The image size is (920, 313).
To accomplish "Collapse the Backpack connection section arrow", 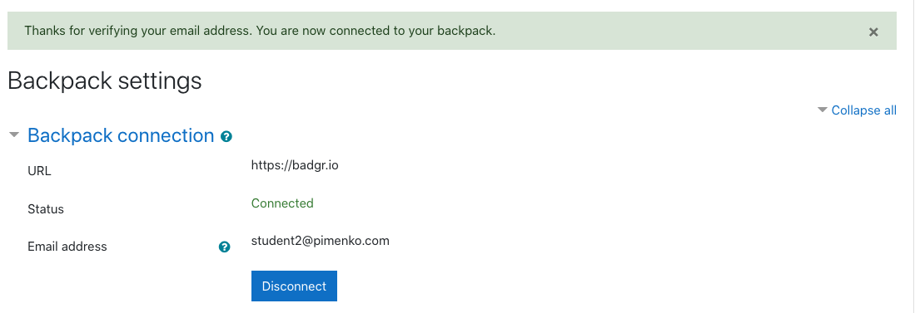I will pos(14,134).
